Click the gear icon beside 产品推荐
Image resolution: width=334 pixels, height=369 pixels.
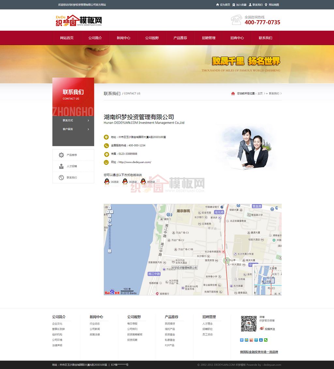[61, 155]
